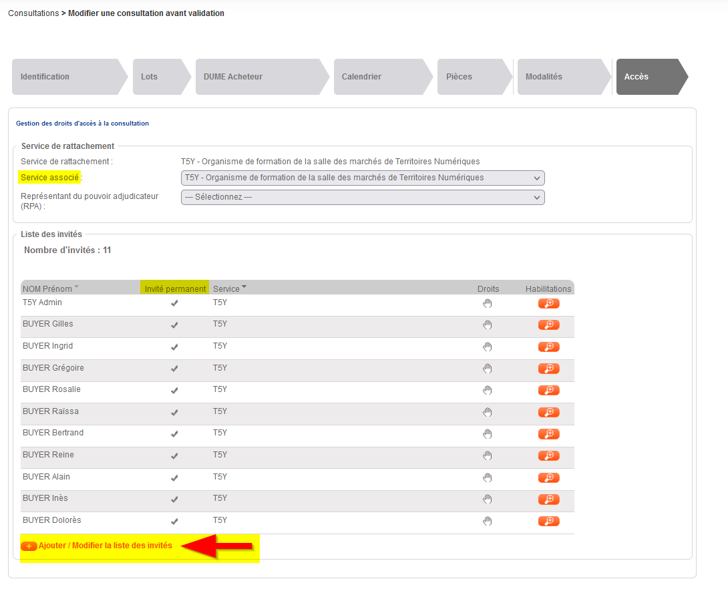
Task: Toggle permanent invité checkmark for BUYER Raïssa
Action: tap(174, 413)
